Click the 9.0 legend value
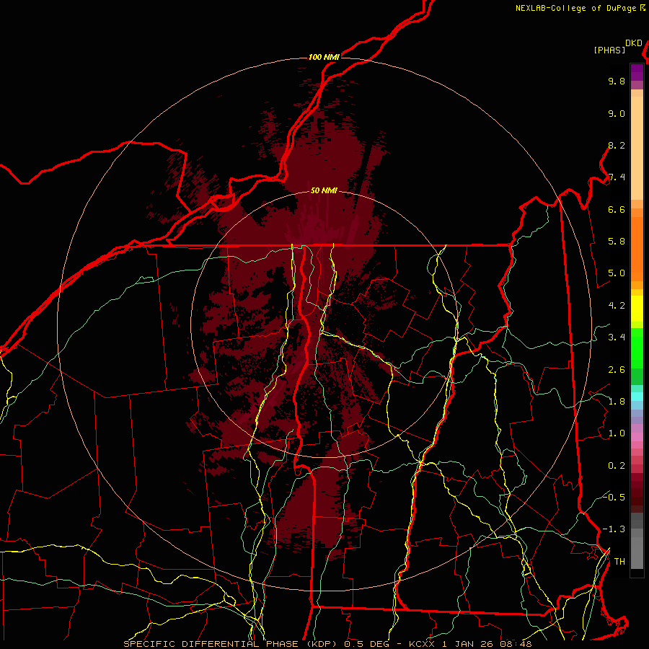The width and height of the screenshot is (649, 649). pyautogui.click(x=617, y=113)
